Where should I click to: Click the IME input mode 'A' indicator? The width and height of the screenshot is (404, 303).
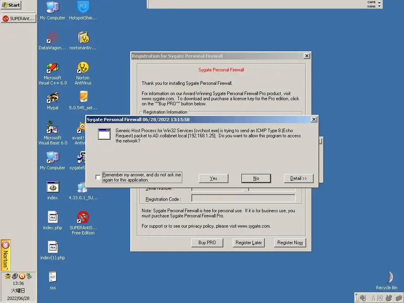click(374, 298)
